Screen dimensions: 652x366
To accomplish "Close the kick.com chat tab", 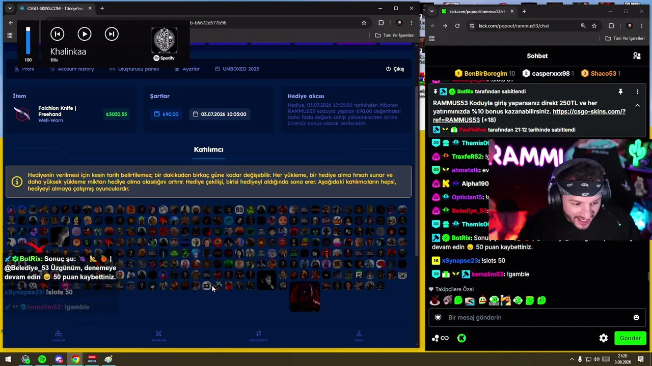I will click(512, 11).
